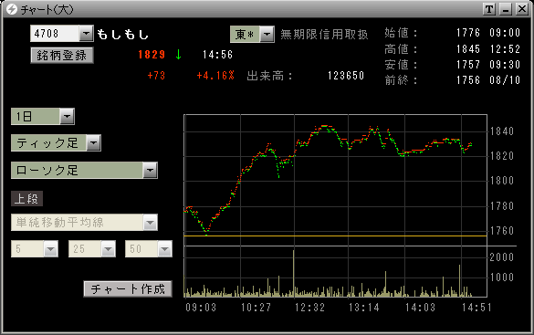The height and width of the screenshot is (335, 534).
Task: Click the tallest volume bar at 12:32
Action: click(x=294, y=273)
